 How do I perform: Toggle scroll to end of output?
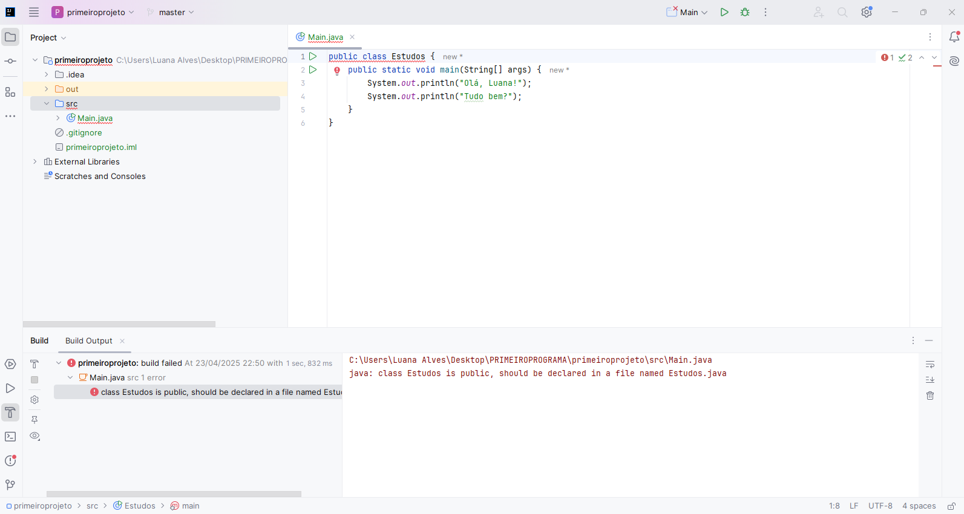click(930, 380)
